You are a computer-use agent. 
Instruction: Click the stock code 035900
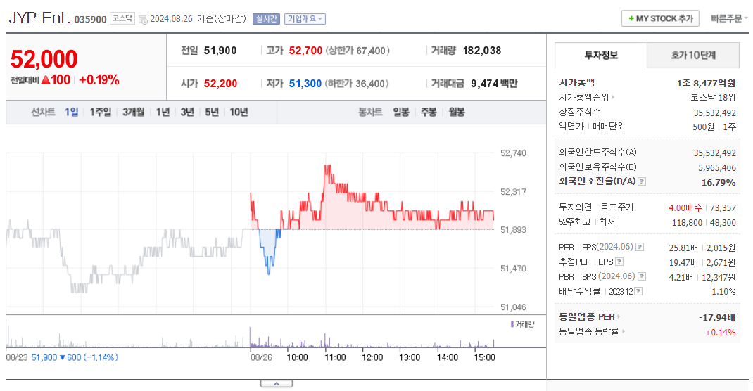[90, 19]
